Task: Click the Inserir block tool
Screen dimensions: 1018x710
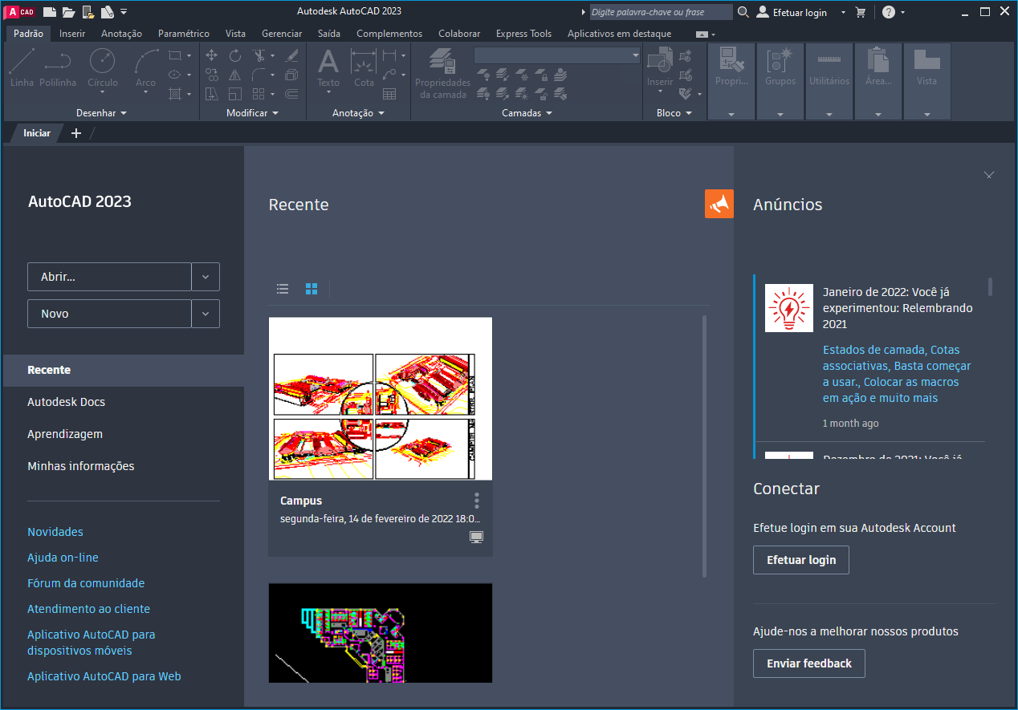Action: [x=660, y=67]
